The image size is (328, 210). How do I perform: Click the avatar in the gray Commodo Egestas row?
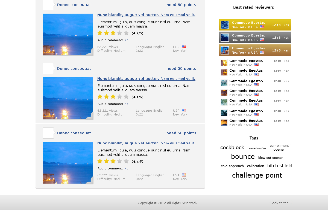point(225,38)
